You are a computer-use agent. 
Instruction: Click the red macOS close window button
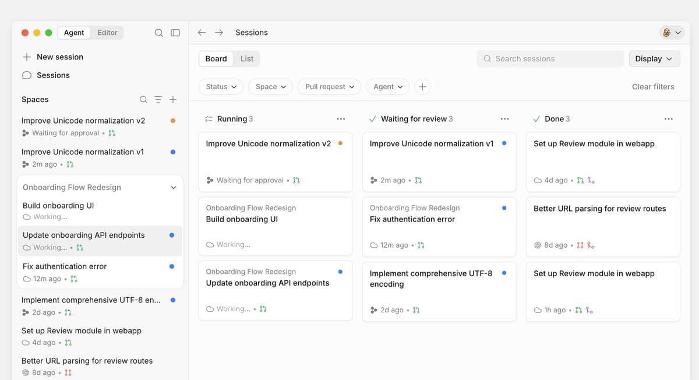tap(25, 33)
